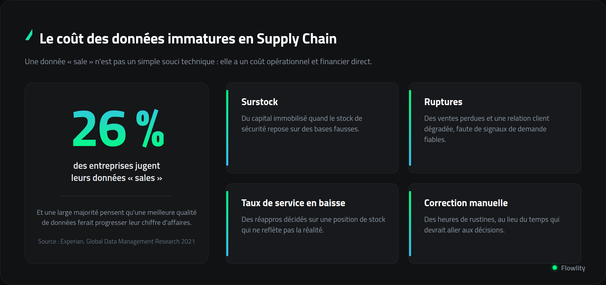Select the text des entreprises jugent leurs données
Image resolution: width=606 pixels, height=285 pixels.
tap(117, 172)
